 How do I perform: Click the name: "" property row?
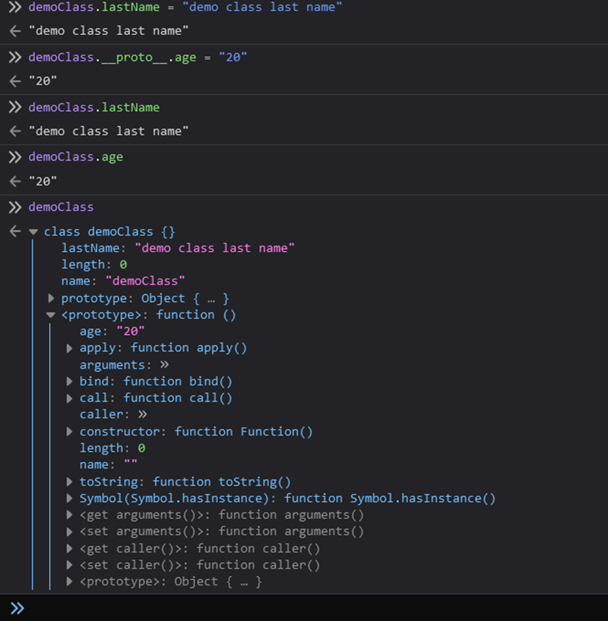pyautogui.click(x=109, y=465)
